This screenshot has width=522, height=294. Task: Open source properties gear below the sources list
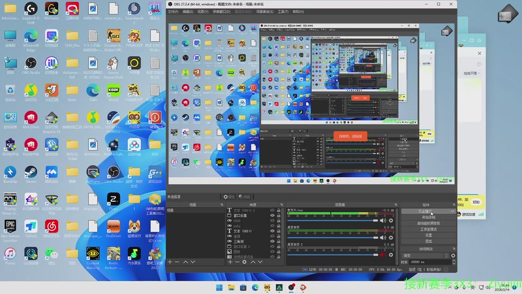coord(244,262)
